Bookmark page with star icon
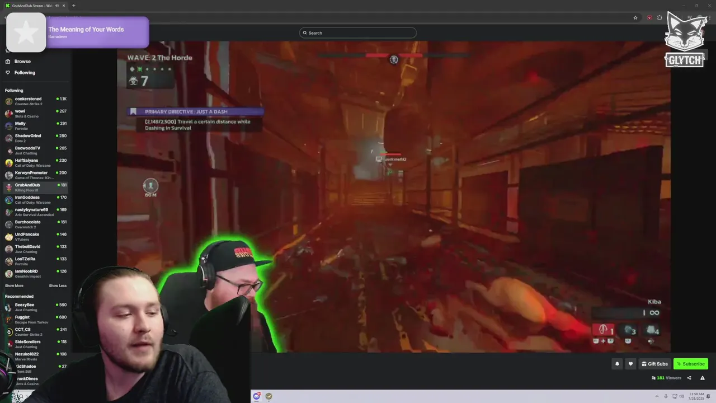 [635, 18]
